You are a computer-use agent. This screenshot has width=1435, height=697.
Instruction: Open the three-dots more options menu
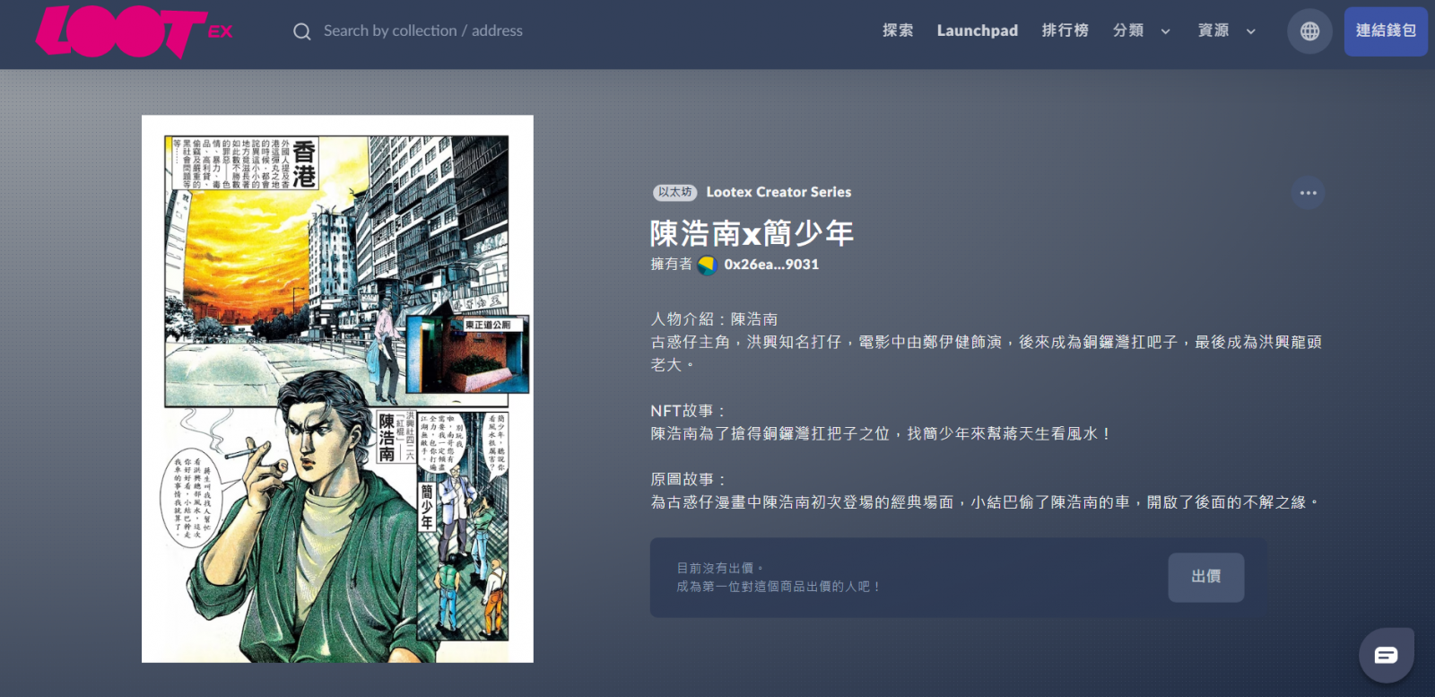tap(1308, 193)
